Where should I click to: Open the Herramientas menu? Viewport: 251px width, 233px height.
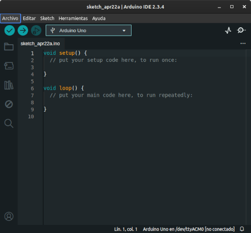(x=73, y=18)
